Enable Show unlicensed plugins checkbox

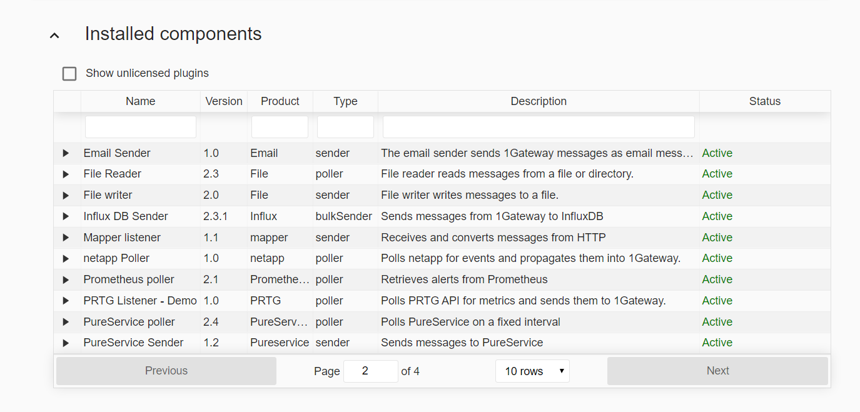tap(69, 74)
